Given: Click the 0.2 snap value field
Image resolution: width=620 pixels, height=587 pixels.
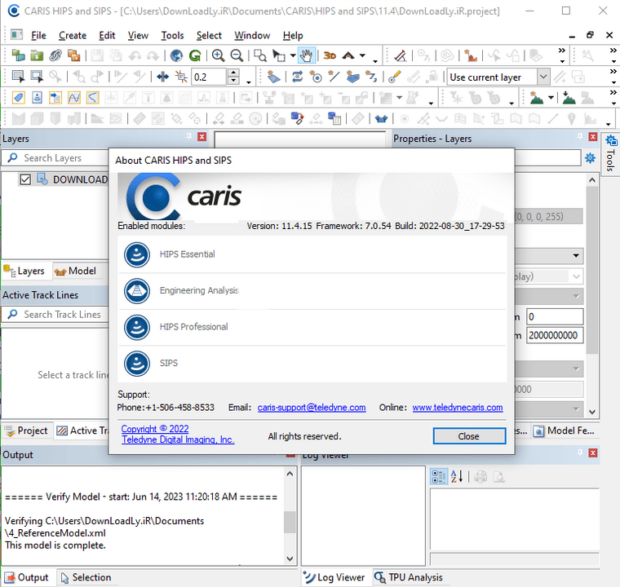Looking at the screenshot, I should (209, 77).
